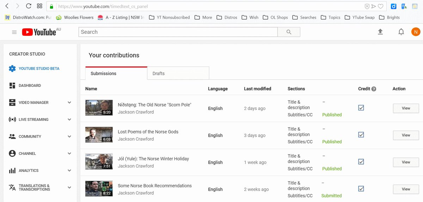
Task: Open the Jól (Yule) video thumbnail
Action: pos(99,162)
